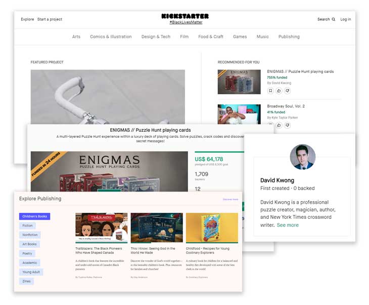Open ENIGMAS // Puzzle Hunt playing cards recommended title

click(x=300, y=71)
